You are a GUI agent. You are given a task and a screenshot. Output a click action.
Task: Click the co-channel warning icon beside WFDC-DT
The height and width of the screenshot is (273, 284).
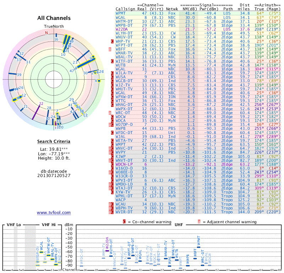[113, 132]
